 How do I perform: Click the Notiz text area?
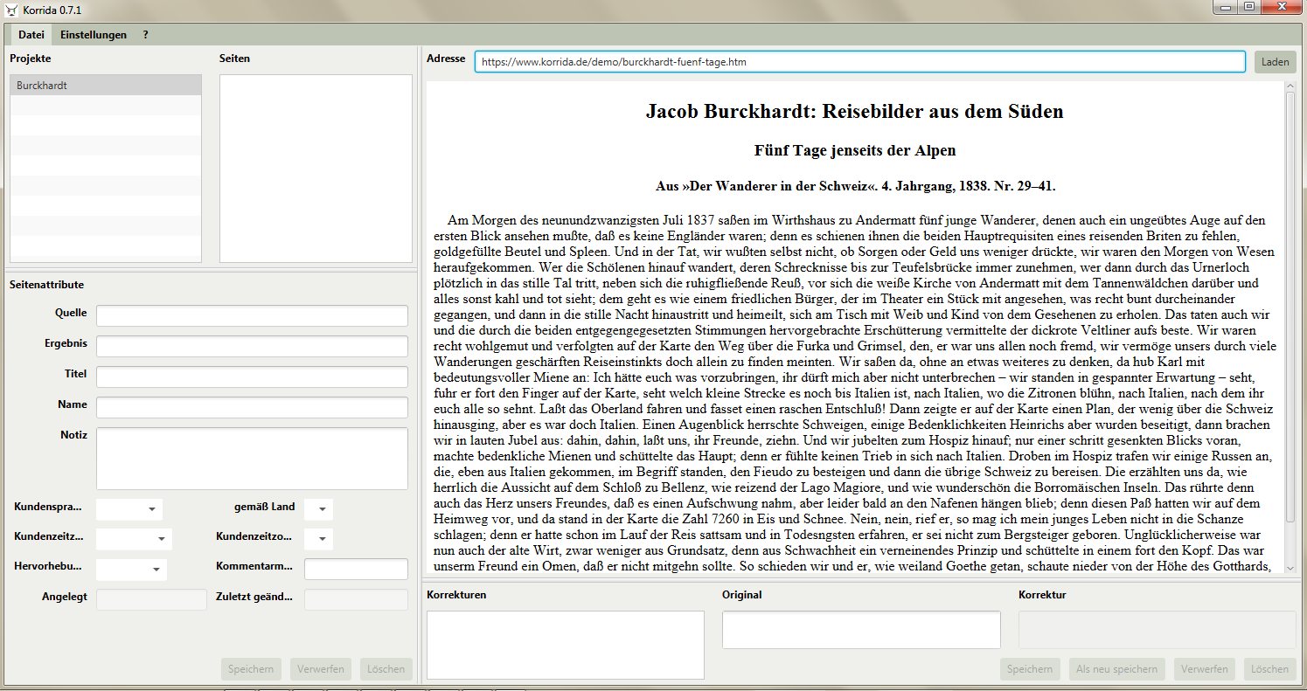pyautogui.click(x=252, y=459)
